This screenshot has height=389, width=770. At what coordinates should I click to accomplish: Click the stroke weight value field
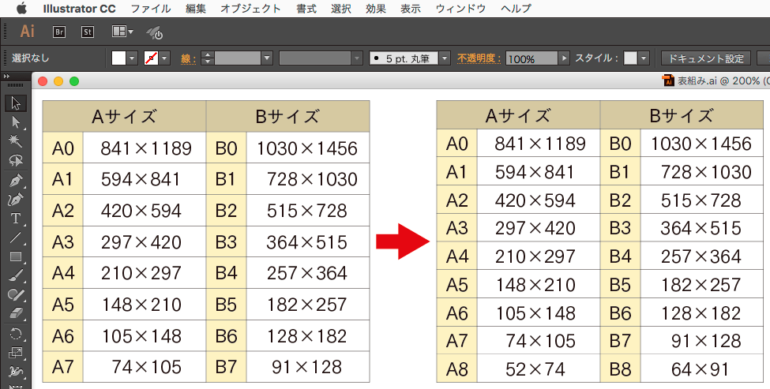[x=238, y=58]
